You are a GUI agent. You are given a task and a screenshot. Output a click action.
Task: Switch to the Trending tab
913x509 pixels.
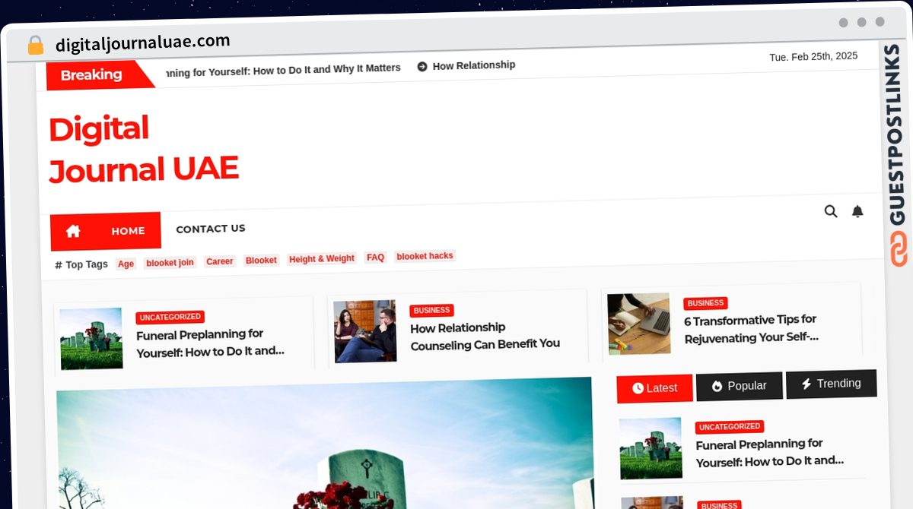tap(831, 384)
